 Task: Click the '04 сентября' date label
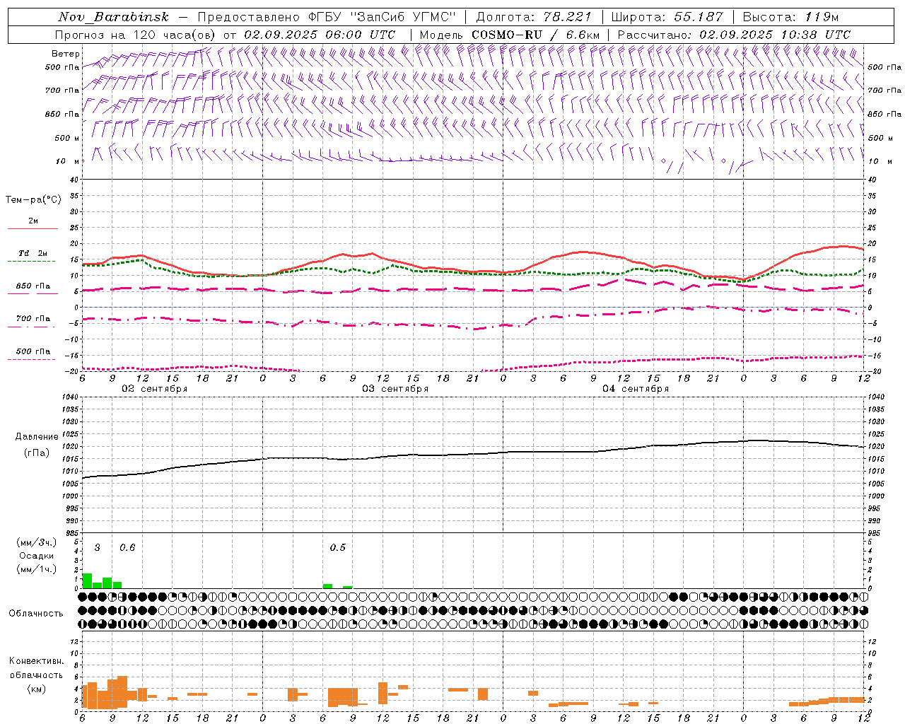(x=636, y=389)
